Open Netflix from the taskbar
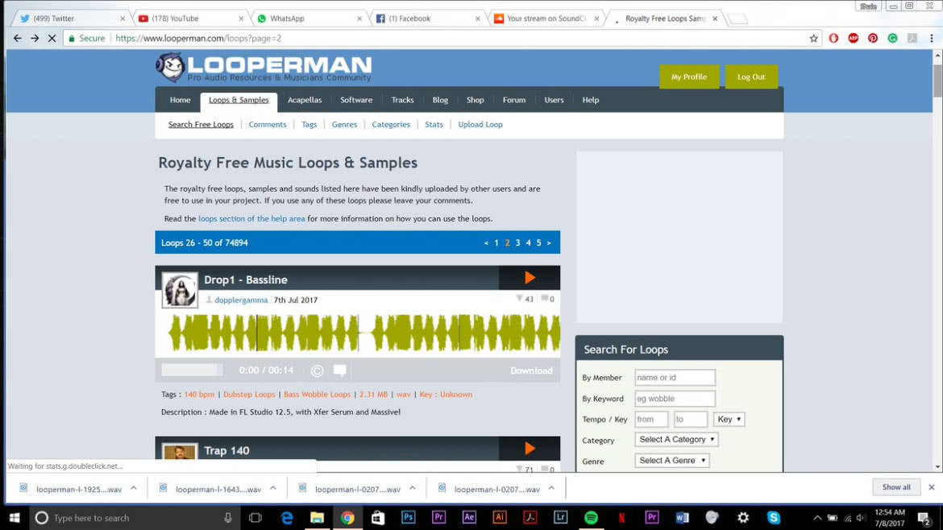 [621, 517]
